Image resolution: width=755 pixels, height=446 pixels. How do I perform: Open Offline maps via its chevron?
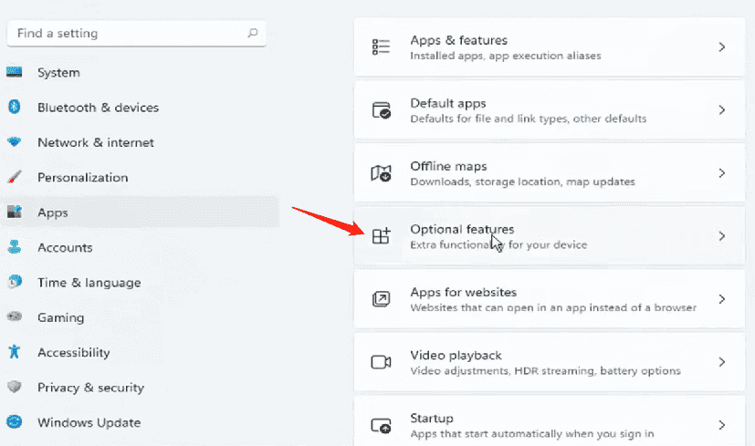(x=722, y=172)
